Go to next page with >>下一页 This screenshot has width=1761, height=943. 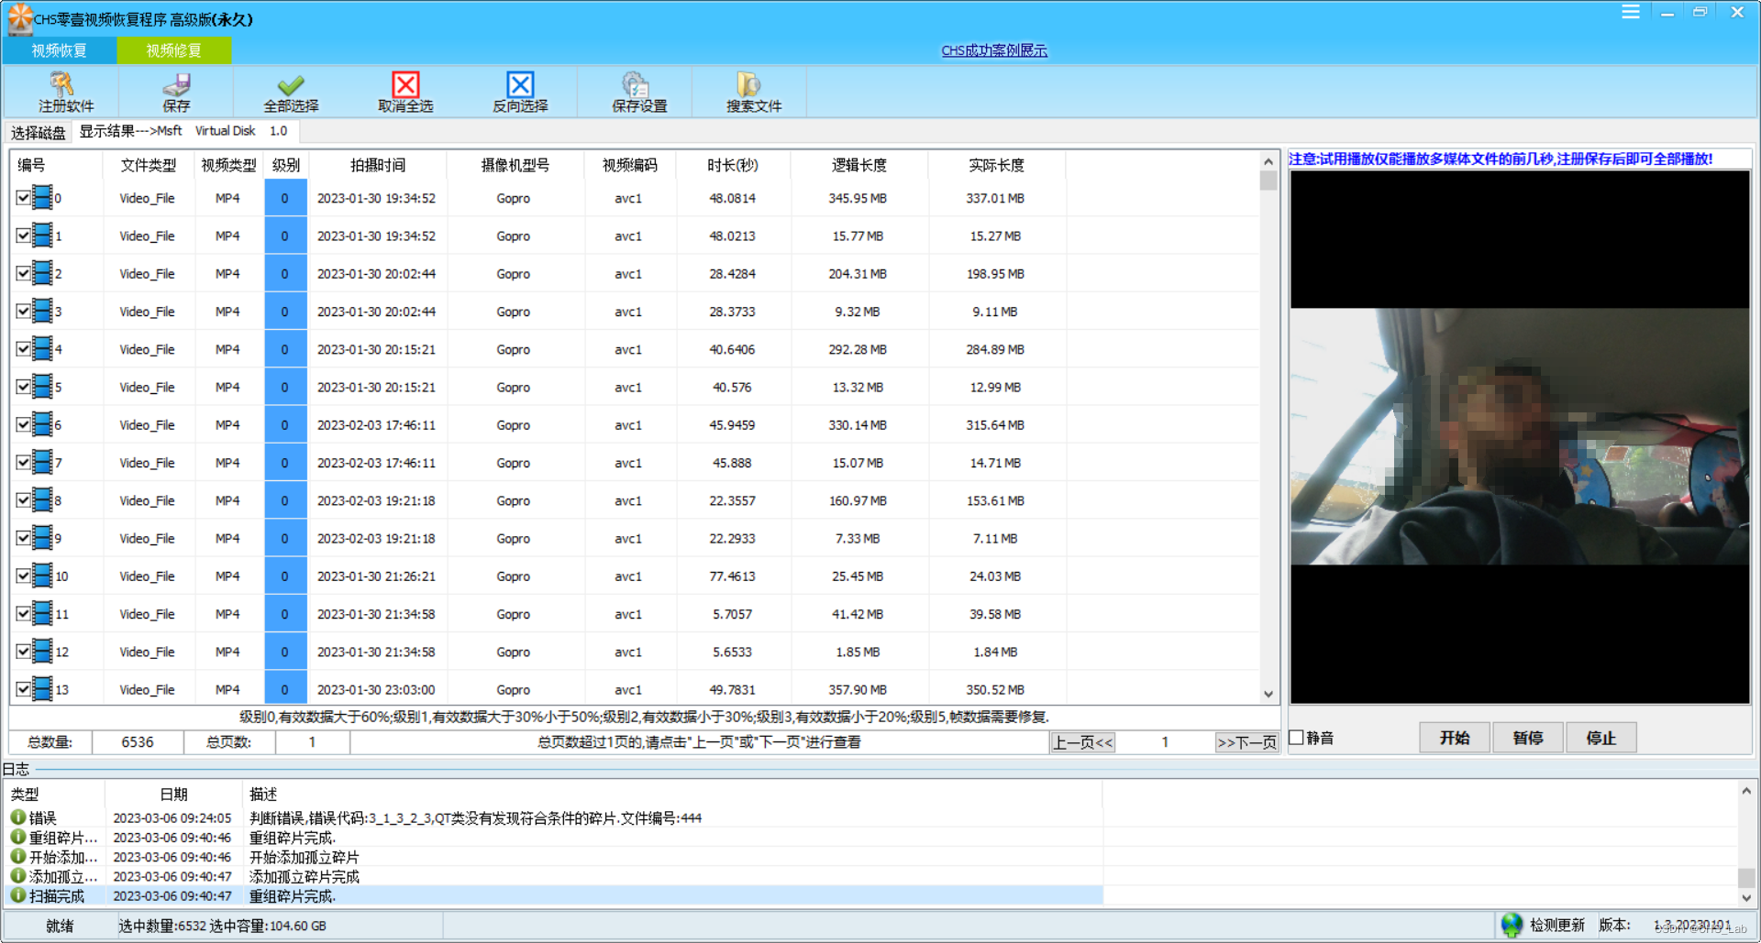tap(1246, 742)
